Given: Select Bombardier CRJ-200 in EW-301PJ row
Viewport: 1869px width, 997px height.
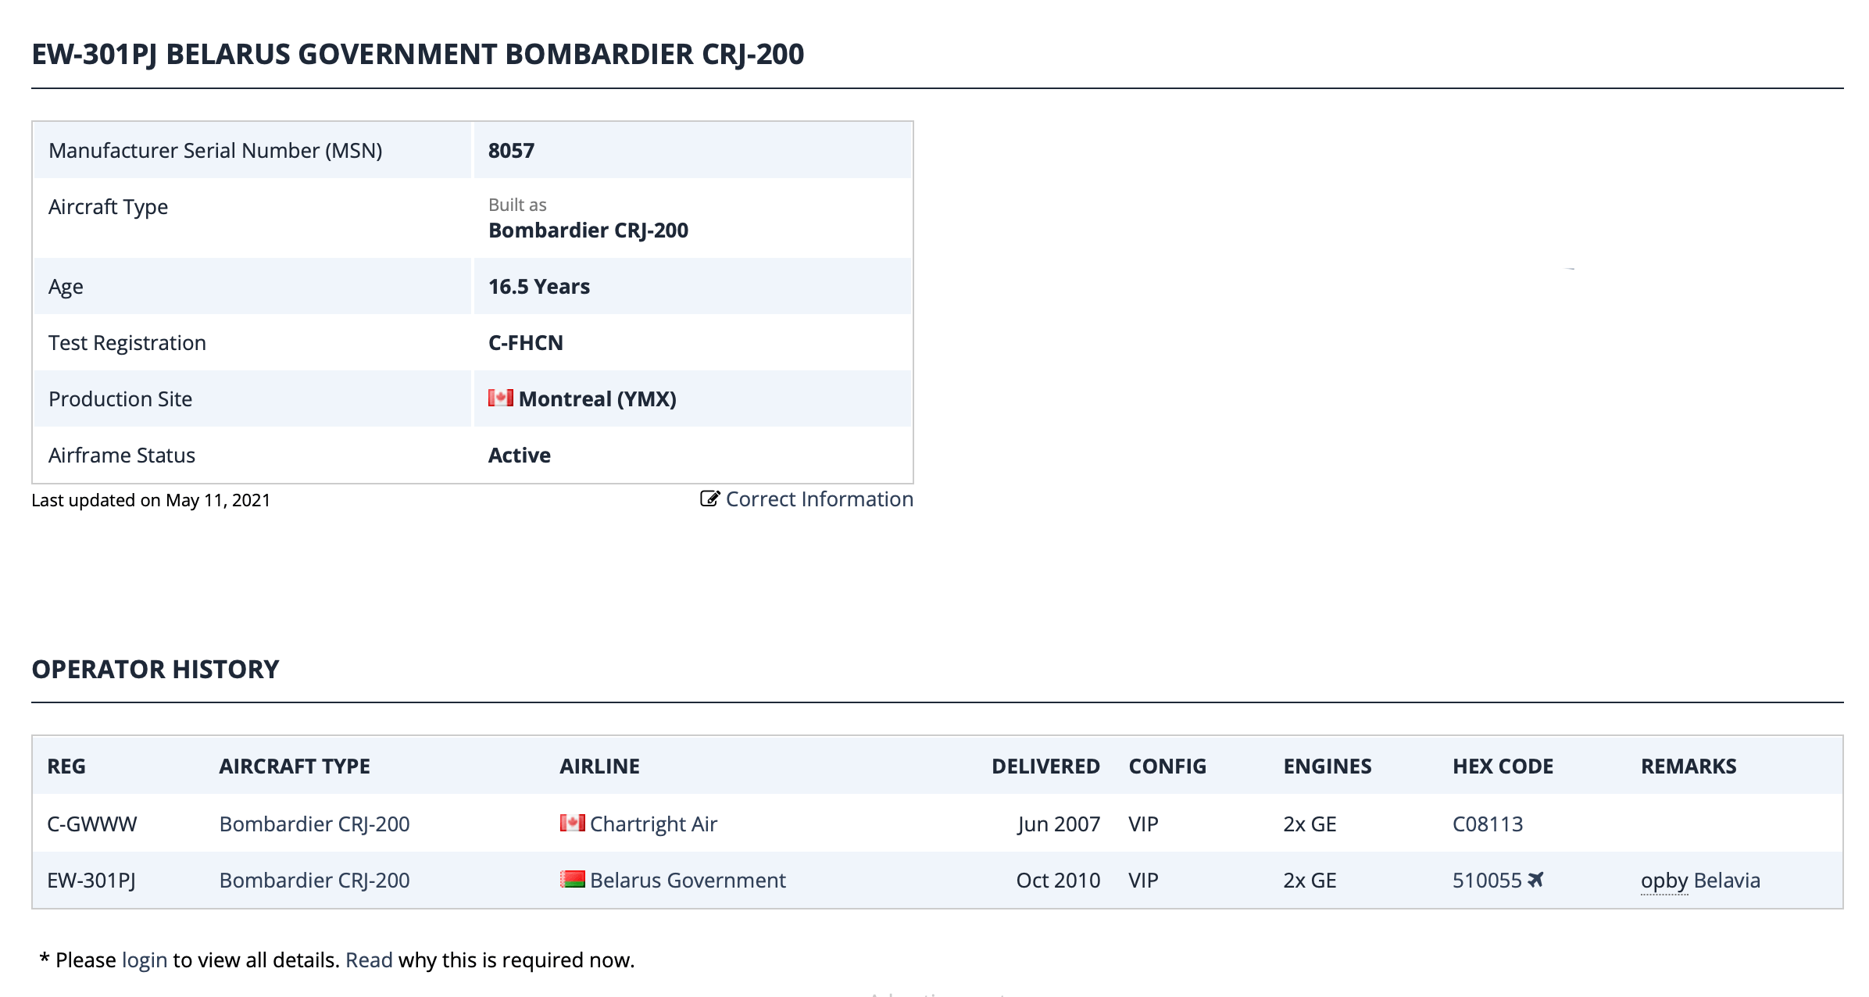Looking at the screenshot, I should (x=314, y=881).
